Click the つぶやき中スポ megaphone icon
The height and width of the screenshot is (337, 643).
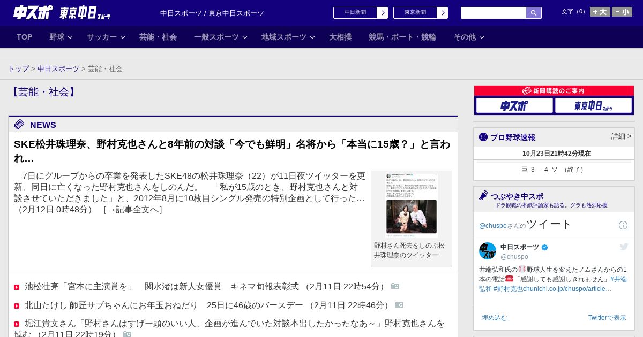click(483, 195)
